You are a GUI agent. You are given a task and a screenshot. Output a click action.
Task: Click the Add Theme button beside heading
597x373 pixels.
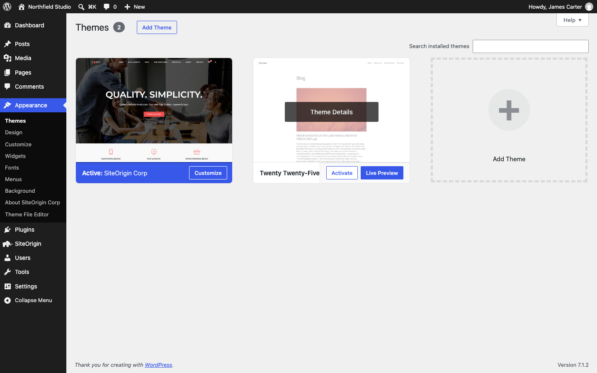(x=157, y=27)
